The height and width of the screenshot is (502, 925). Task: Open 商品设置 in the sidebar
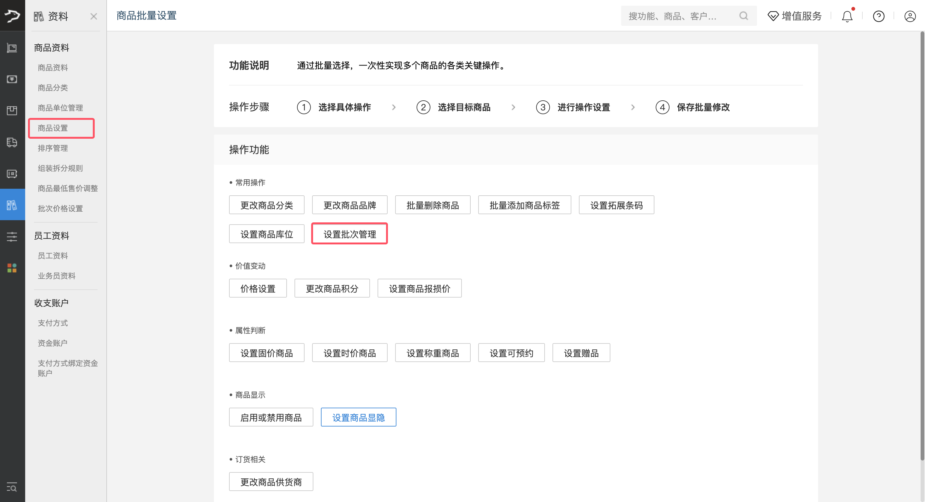coord(53,128)
